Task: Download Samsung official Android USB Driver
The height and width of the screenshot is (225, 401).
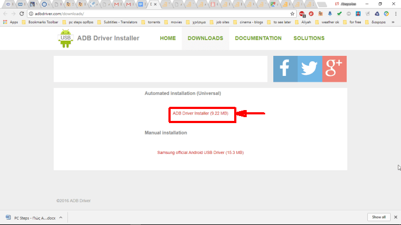Action: pos(200,152)
